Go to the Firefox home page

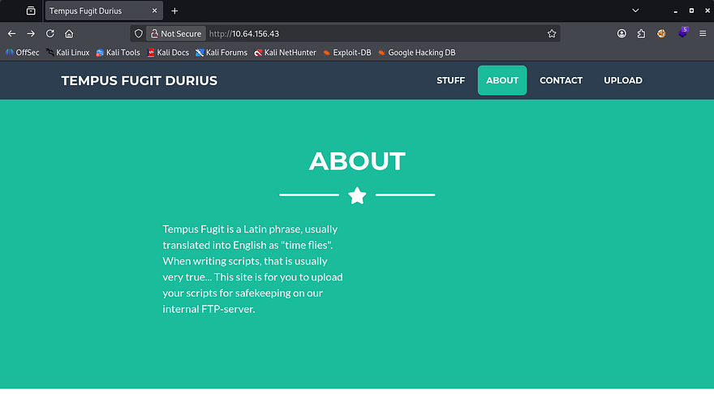[70, 34]
